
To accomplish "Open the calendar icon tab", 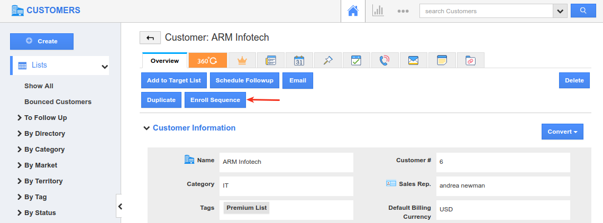I will coord(299,61).
